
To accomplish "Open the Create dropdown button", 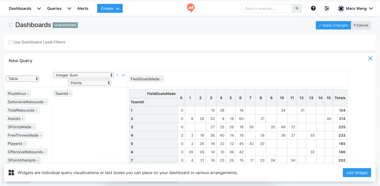I will [x=110, y=9].
